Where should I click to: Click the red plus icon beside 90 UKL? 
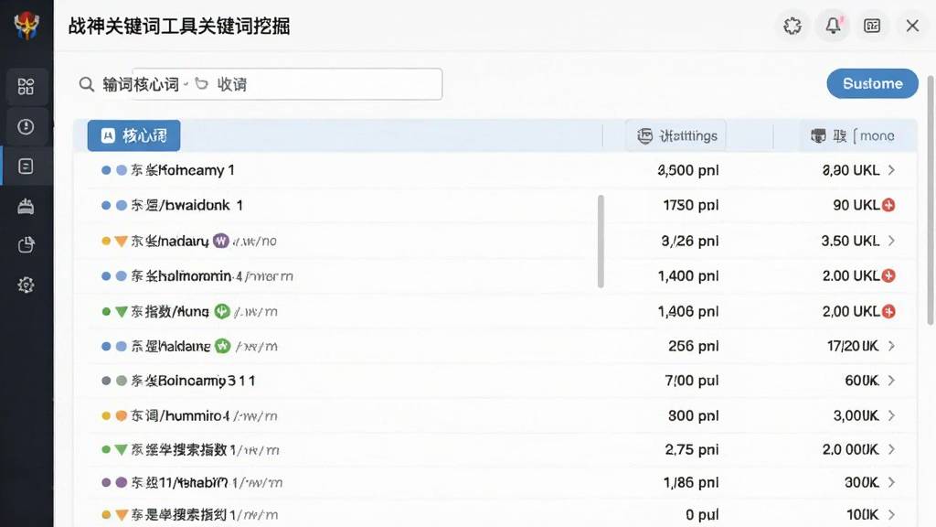coord(888,205)
